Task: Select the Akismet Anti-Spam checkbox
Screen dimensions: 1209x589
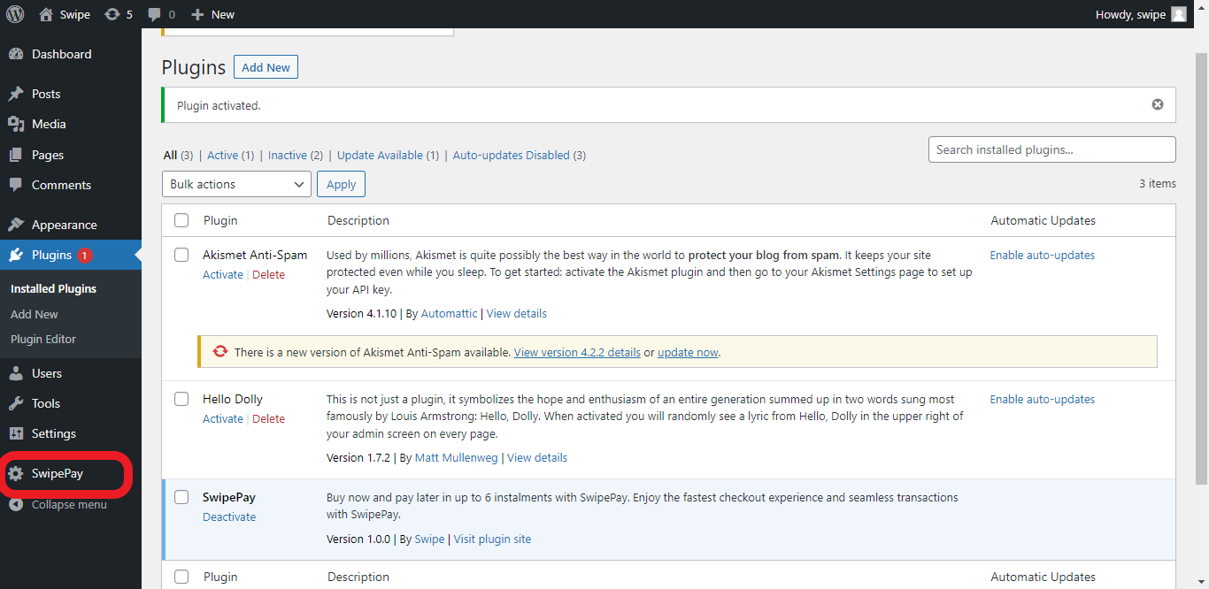Action: [181, 255]
